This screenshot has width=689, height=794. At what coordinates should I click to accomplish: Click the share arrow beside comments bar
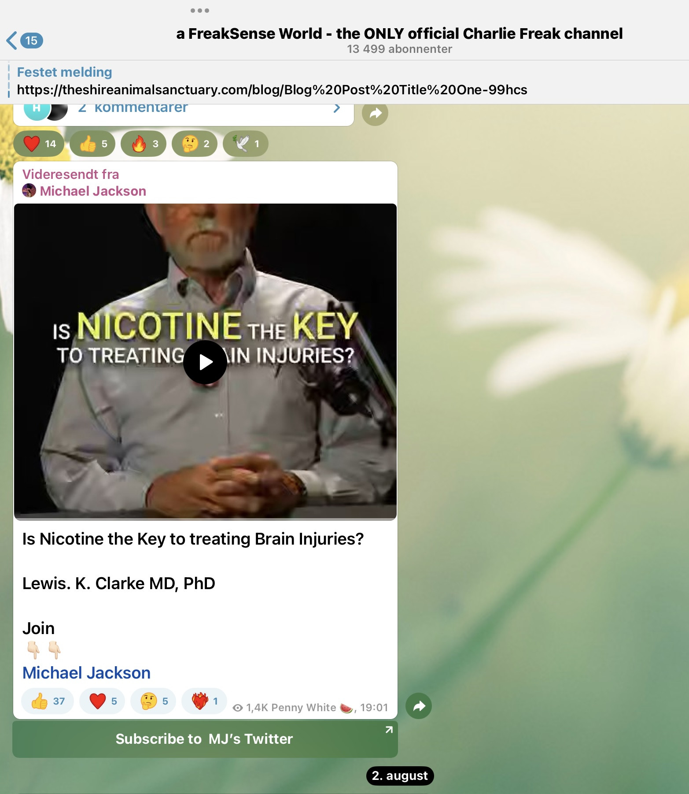(x=375, y=114)
